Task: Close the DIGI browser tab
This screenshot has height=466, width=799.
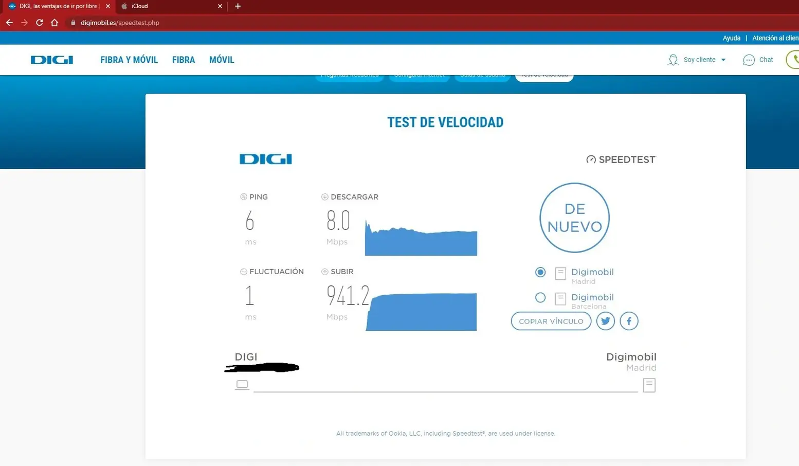Action: (x=107, y=6)
